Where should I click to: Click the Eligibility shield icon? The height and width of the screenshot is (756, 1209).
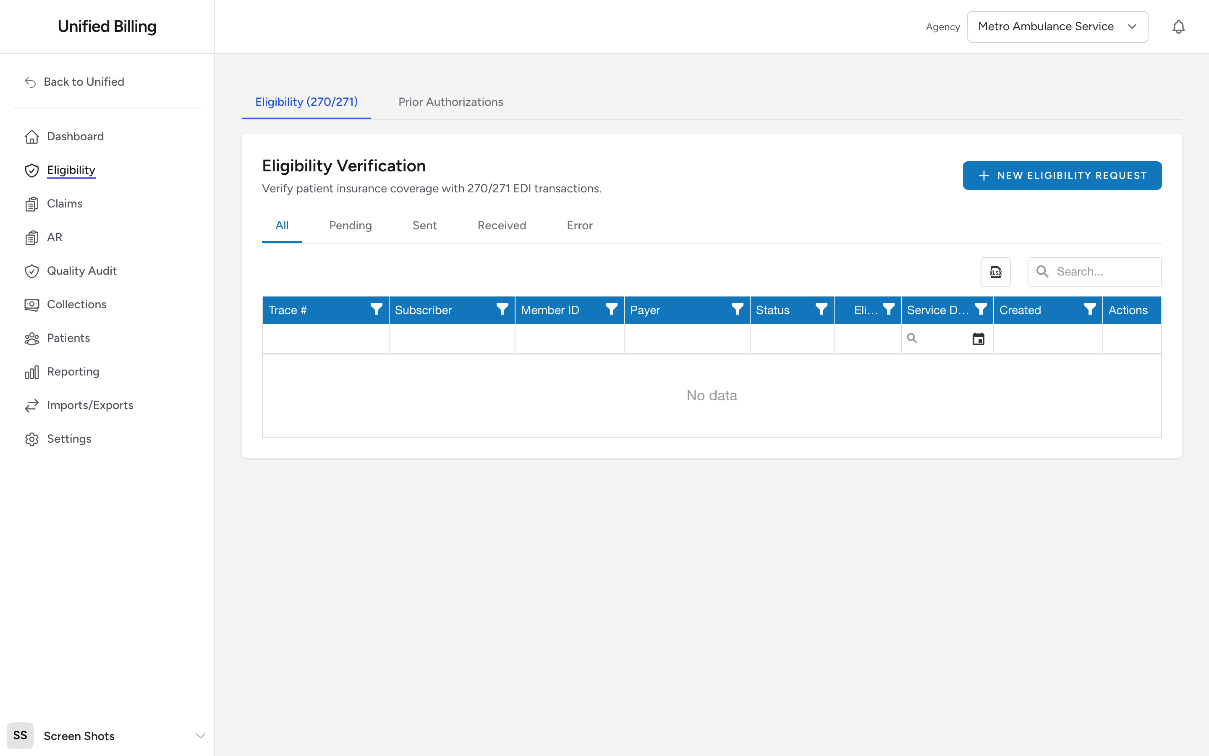click(32, 171)
